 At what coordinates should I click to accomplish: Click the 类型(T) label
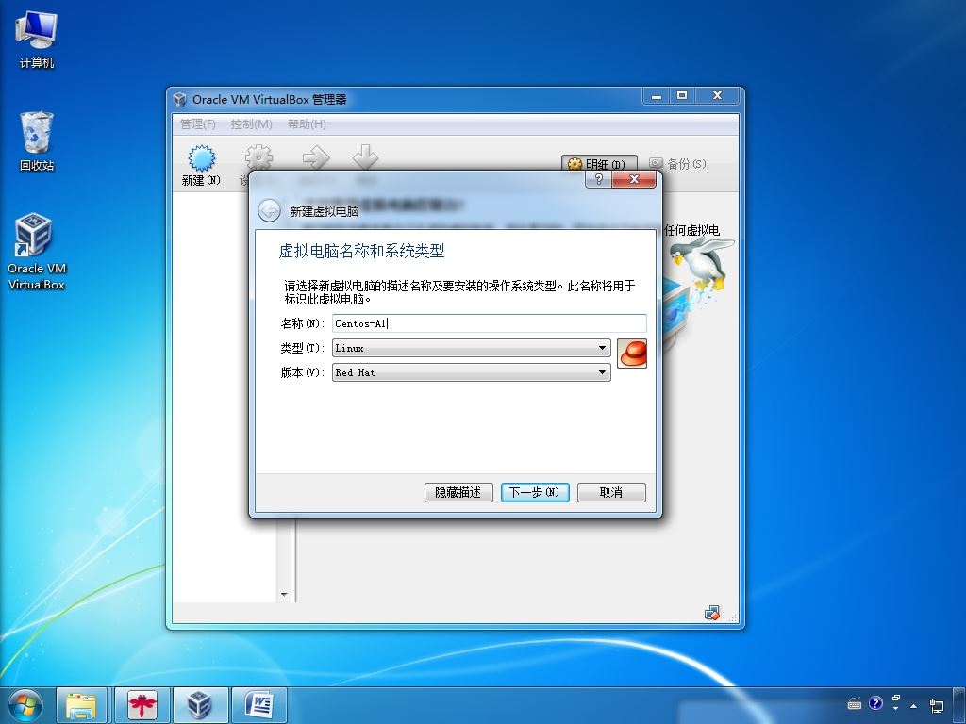[303, 348]
